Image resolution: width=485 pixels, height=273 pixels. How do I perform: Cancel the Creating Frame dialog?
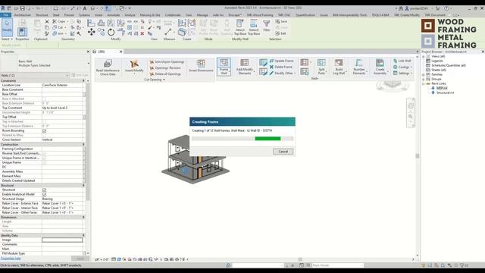tap(283, 152)
